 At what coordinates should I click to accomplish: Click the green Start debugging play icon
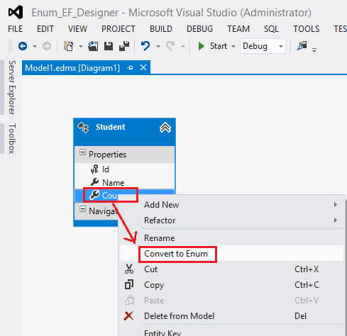coord(202,46)
